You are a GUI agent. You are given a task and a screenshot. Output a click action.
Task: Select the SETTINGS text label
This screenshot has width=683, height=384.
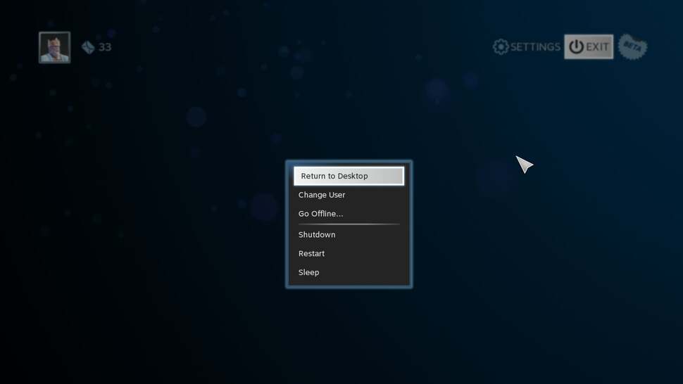pyautogui.click(x=535, y=47)
